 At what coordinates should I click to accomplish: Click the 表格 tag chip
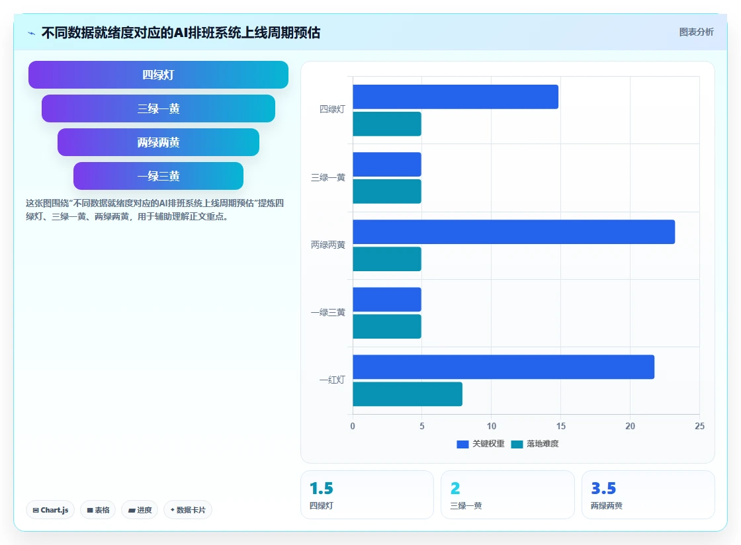pyautogui.click(x=98, y=510)
